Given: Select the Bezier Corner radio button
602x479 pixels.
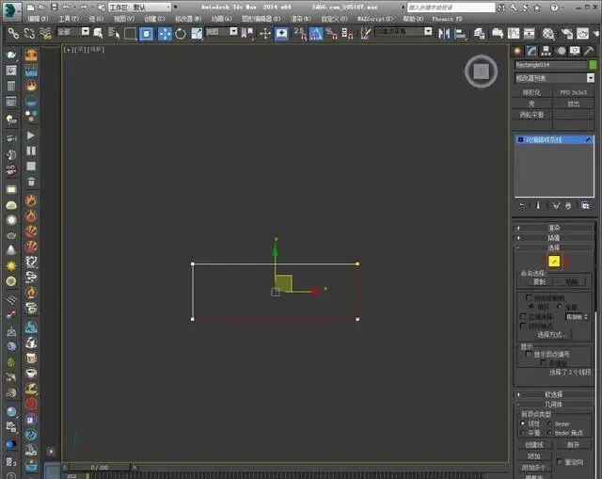Looking at the screenshot, I should pos(549,433).
